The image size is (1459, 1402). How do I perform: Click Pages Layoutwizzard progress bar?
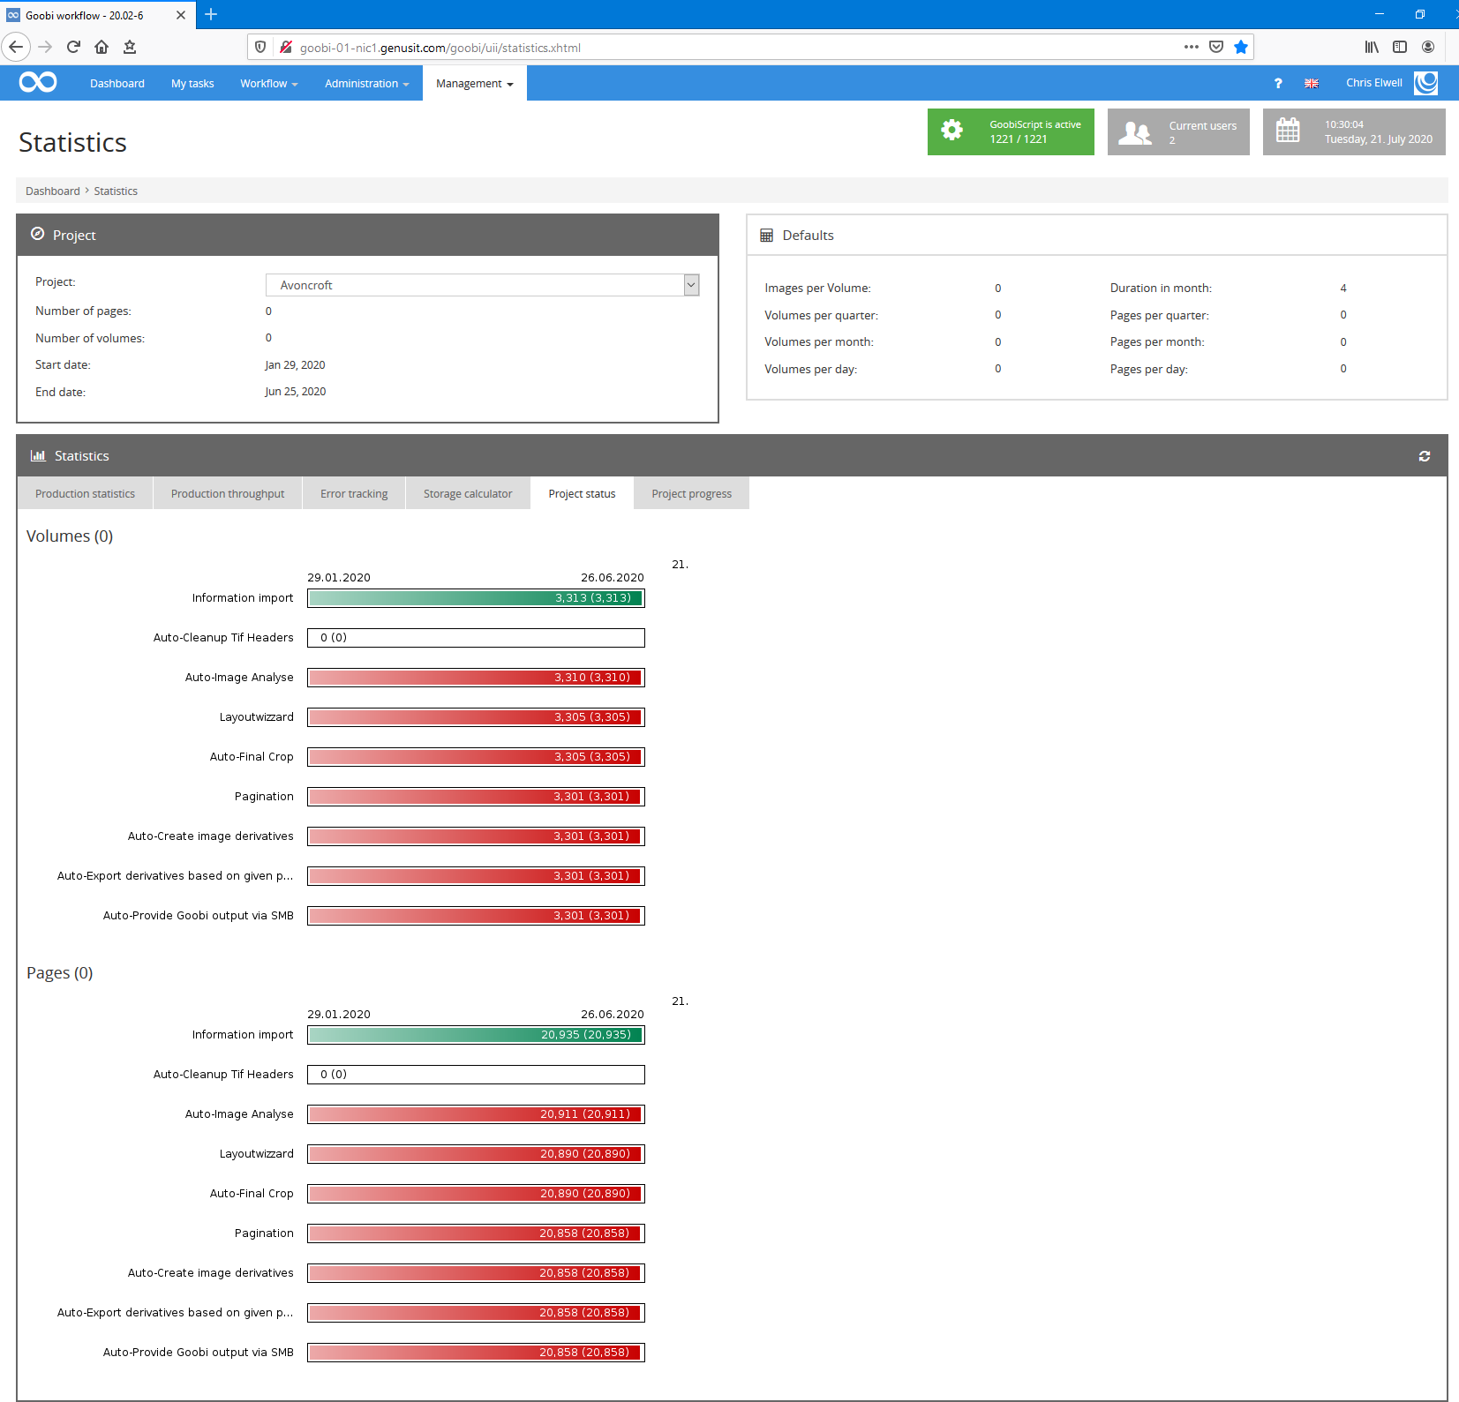pos(476,1154)
